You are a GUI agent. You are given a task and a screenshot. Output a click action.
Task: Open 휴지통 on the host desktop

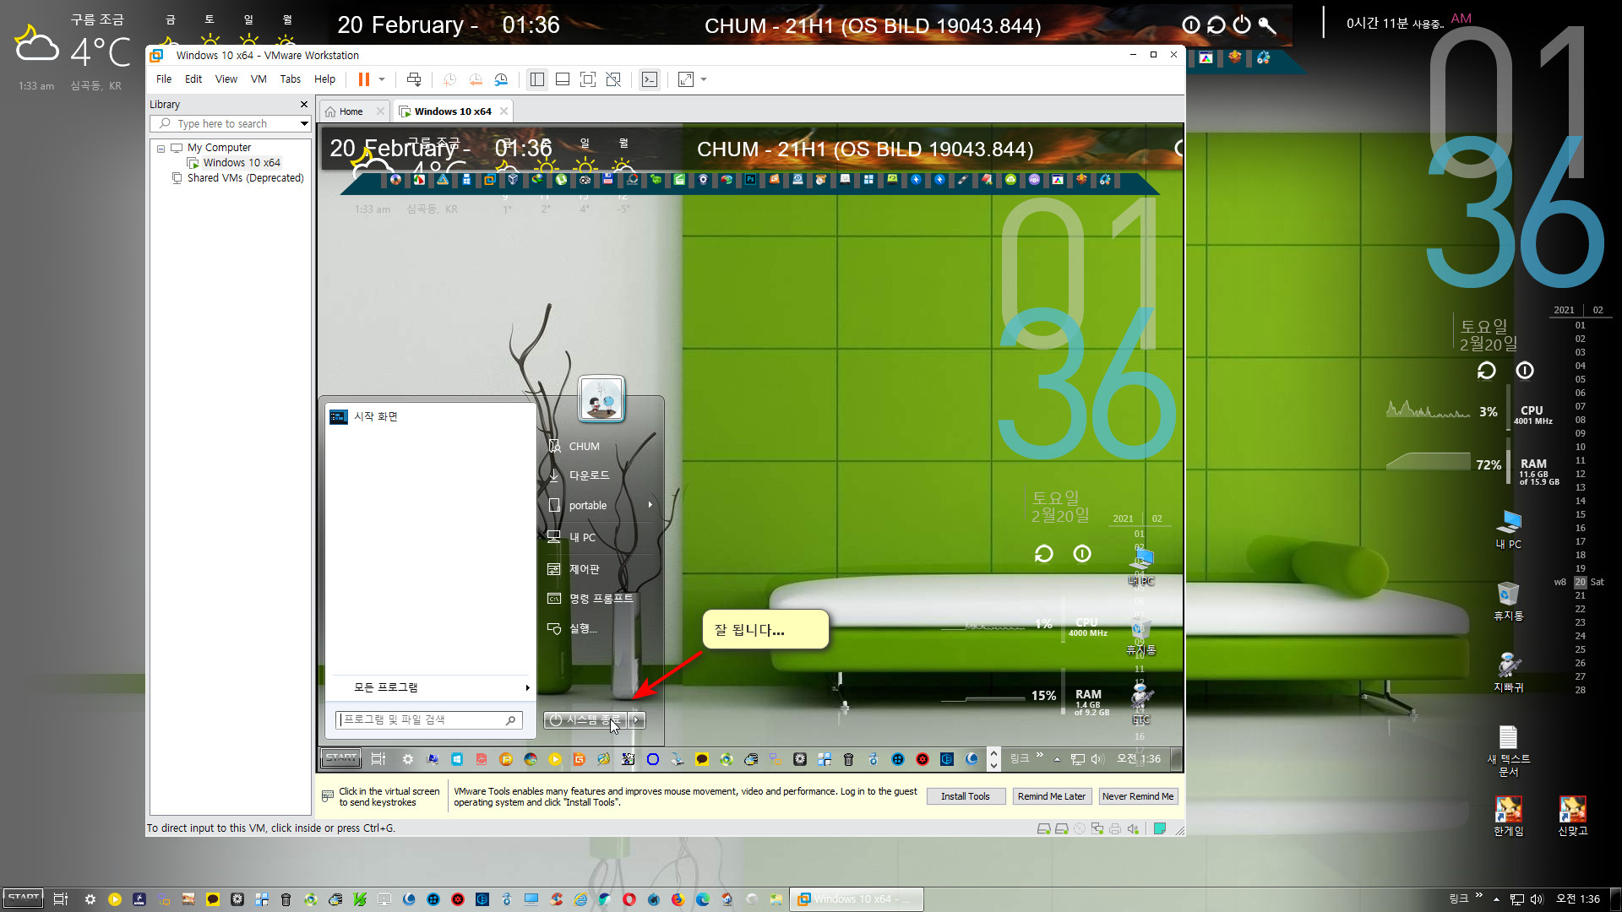tap(1508, 601)
